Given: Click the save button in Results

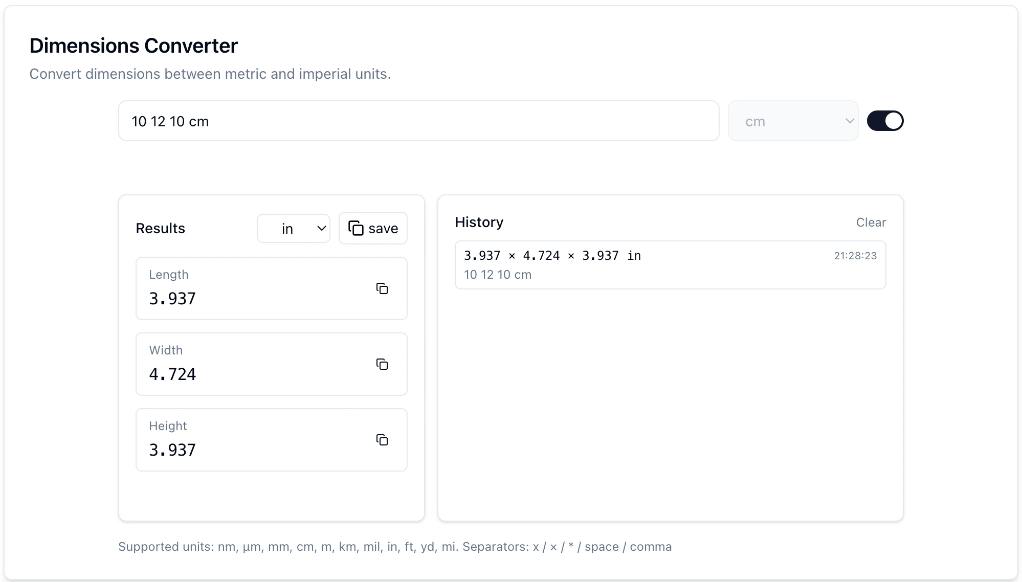Looking at the screenshot, I should click(x=373, y=228).
